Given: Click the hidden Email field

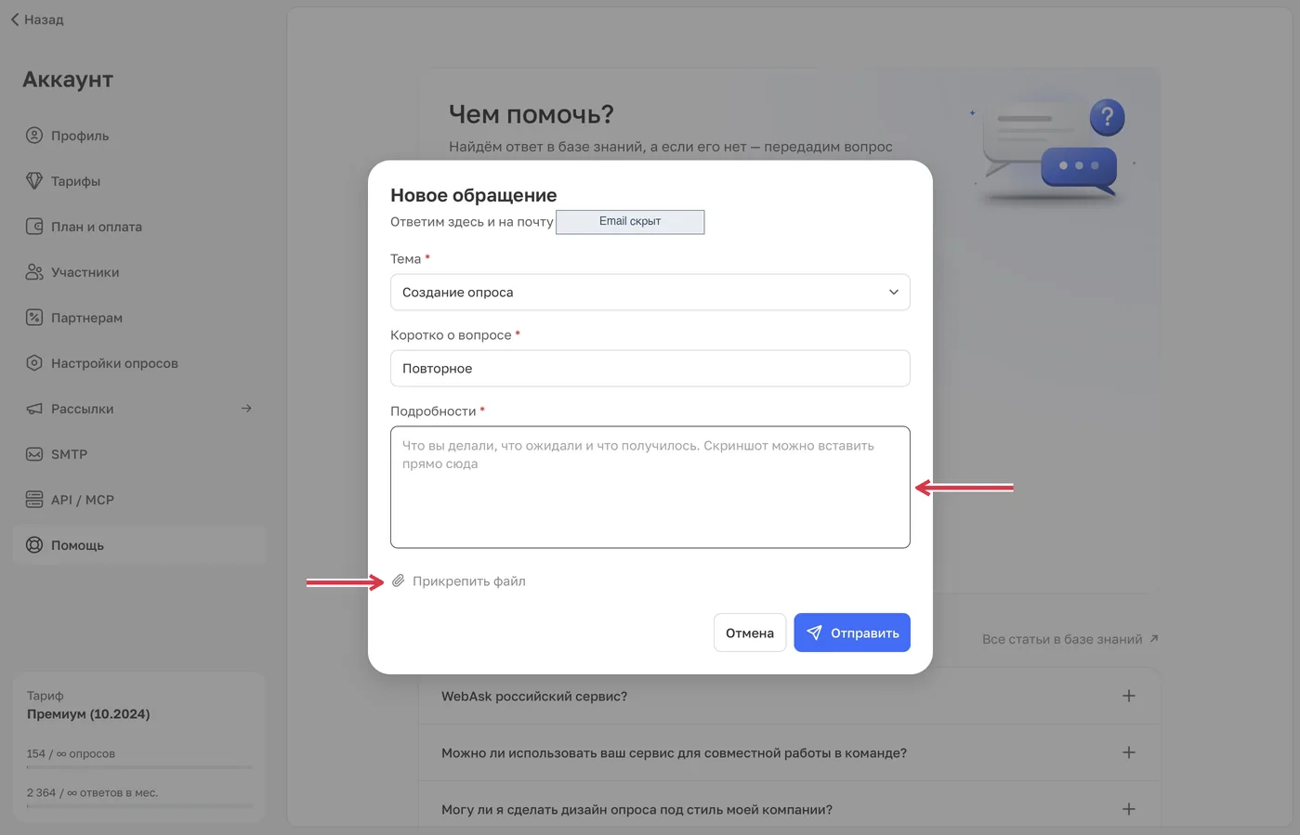Looking at the screenshot, I should tap(630, 222).
